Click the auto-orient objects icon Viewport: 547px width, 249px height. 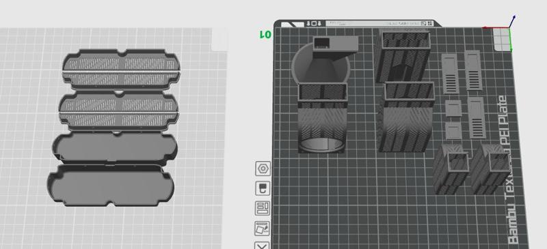263,228
